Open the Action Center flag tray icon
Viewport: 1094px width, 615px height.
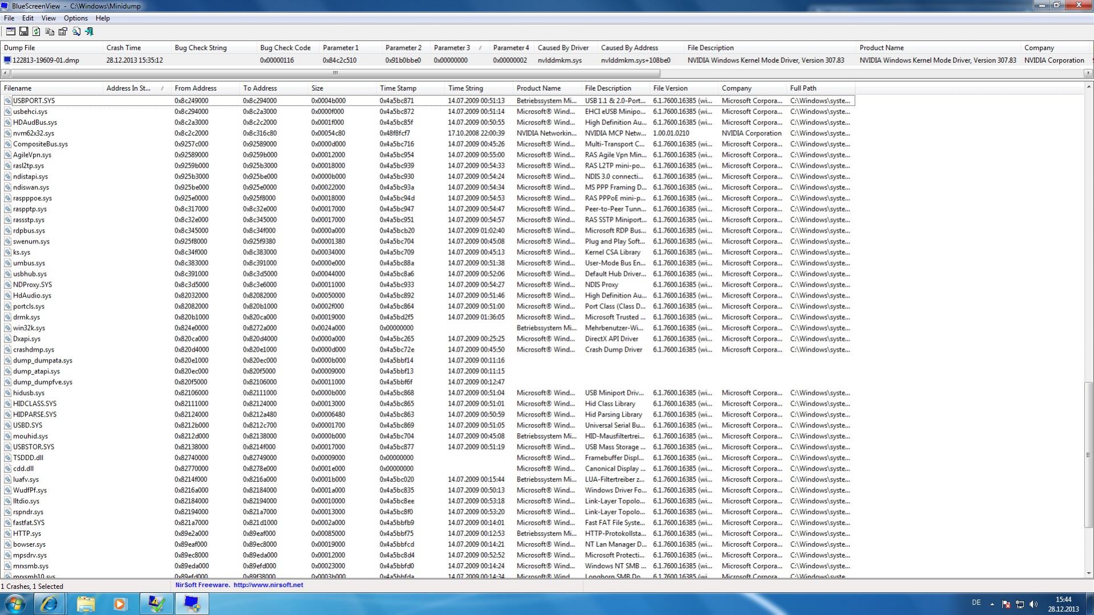click(x=1006, y=604)
